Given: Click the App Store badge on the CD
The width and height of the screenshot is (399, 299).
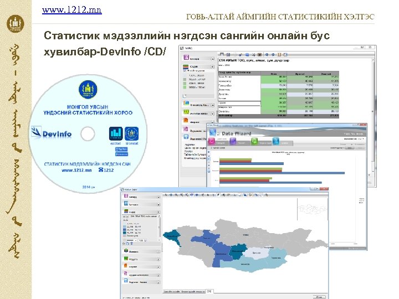Looking at the screenshot, I should (121, 149).
